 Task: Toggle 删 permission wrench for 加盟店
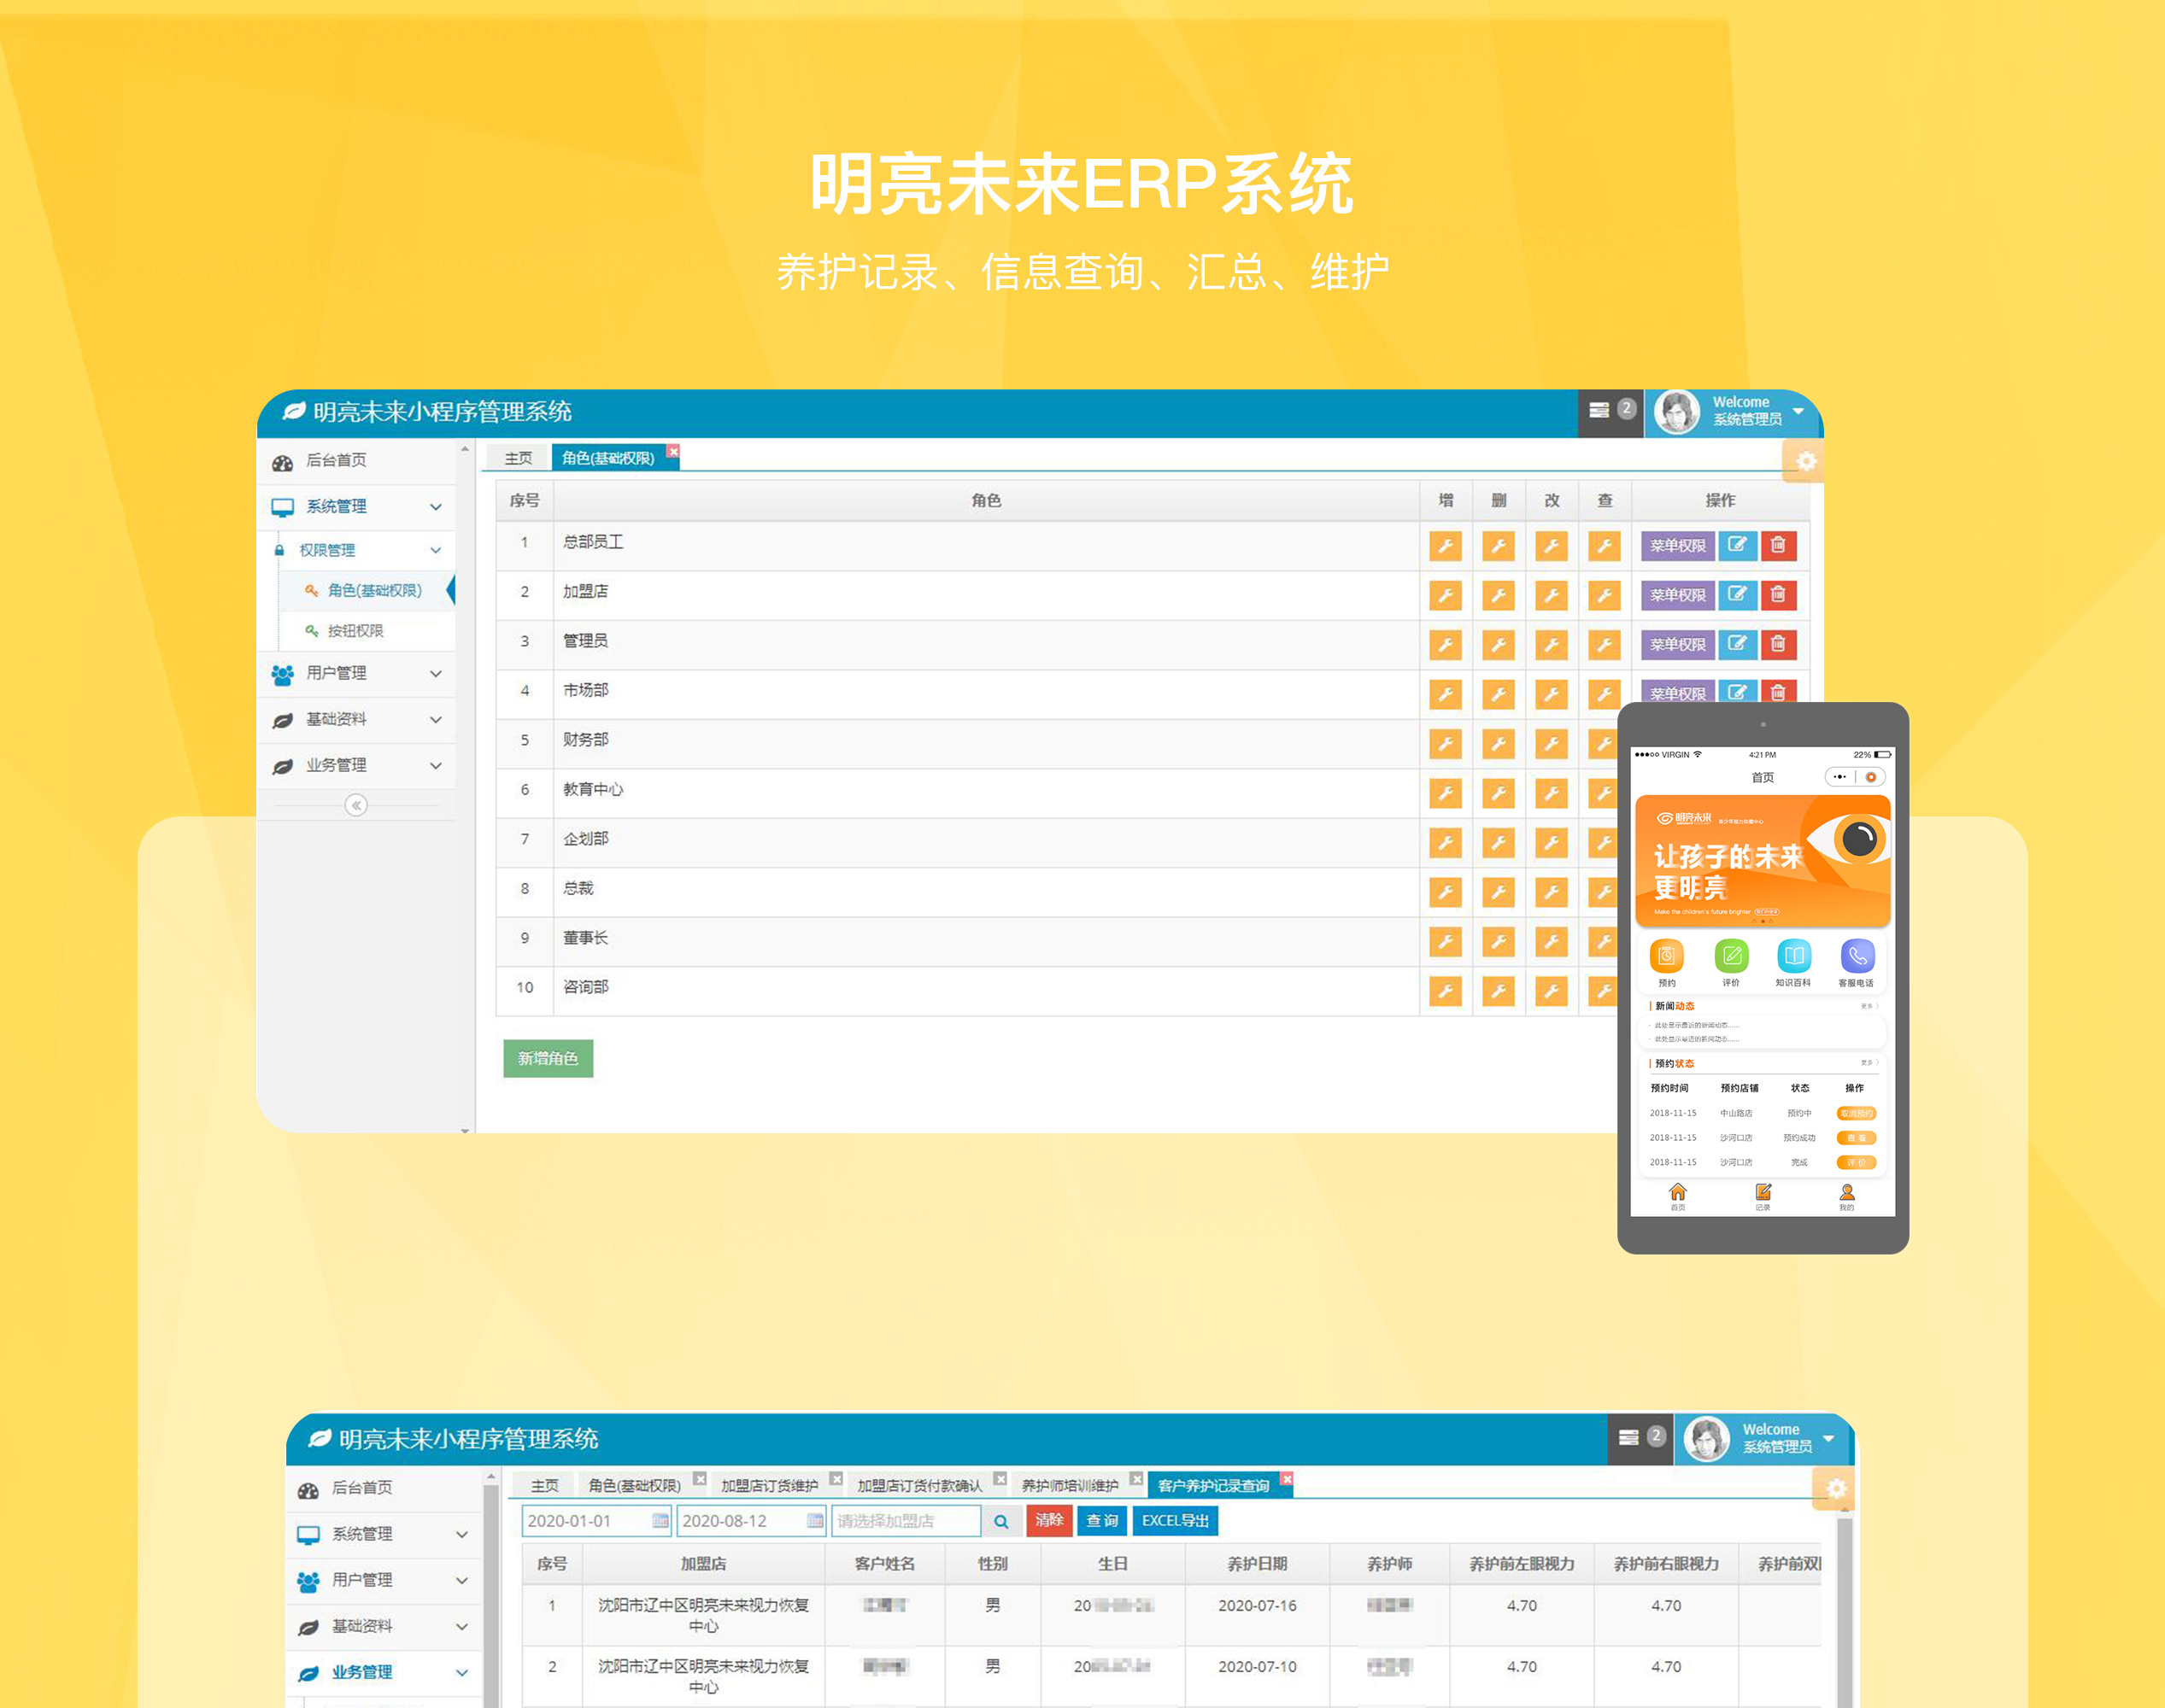[1498, 596]
